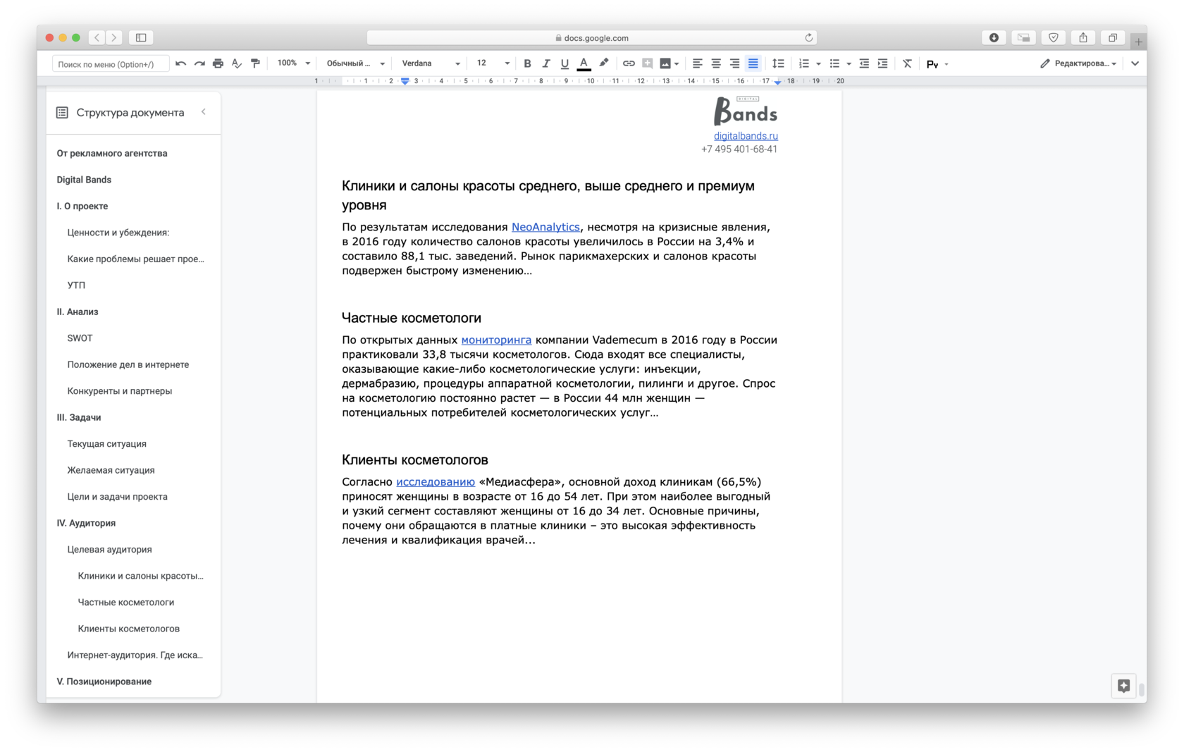The height and width of the screenshot is (752, 1184).
Task: Click the menu search field
Action: point(111,64)
